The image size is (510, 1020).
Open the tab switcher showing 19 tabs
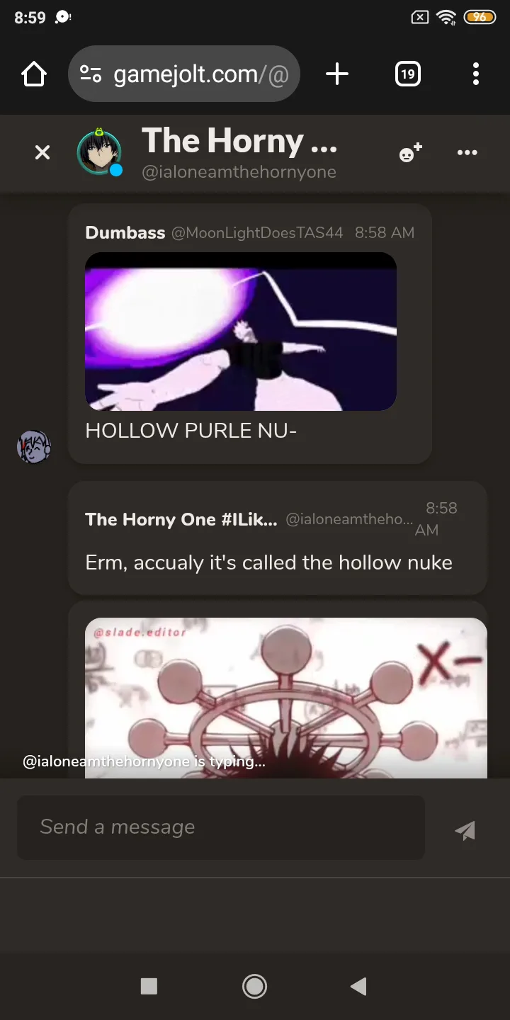(407, 74)
